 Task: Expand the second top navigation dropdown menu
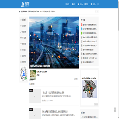74,4
